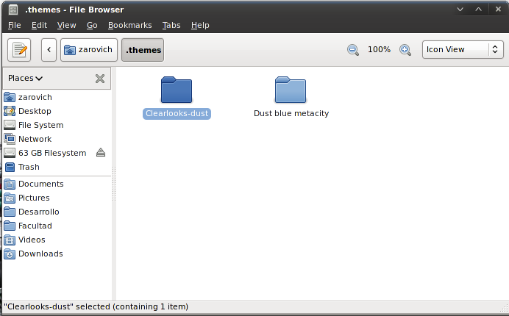
Task: Open the Places sidebar dropdown
Action: [x=25, y=78]
